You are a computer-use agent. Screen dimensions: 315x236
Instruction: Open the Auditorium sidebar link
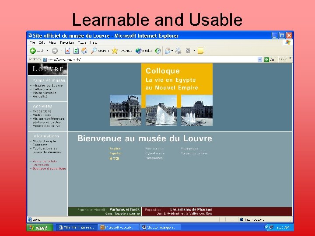point(42,115)
